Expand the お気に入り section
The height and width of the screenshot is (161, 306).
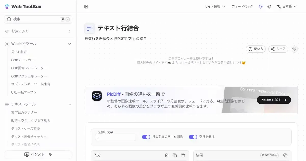point(69,31)
